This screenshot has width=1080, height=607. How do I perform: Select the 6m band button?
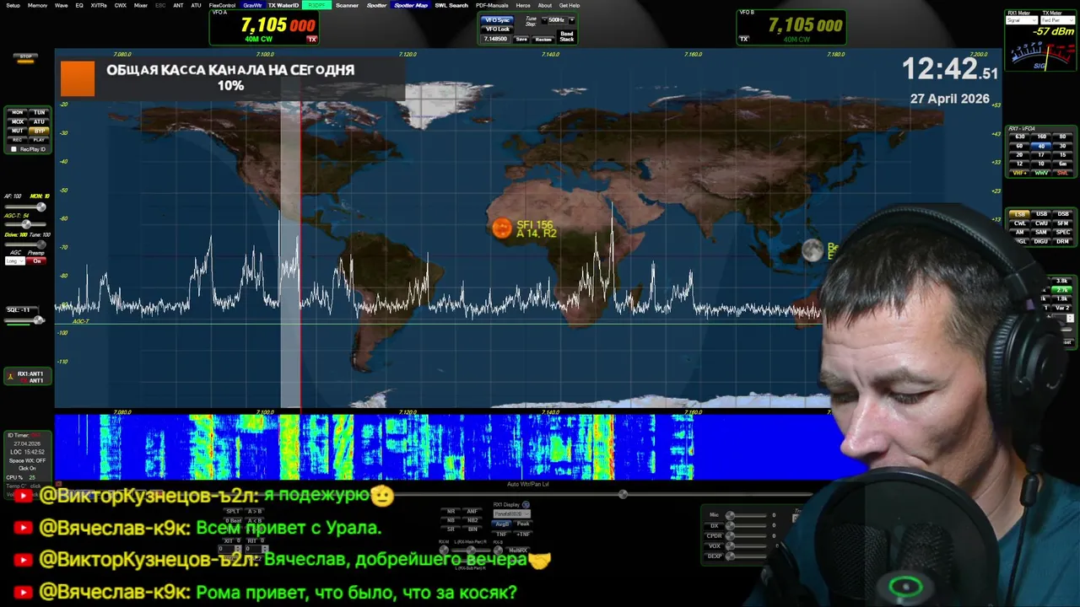1062,164
